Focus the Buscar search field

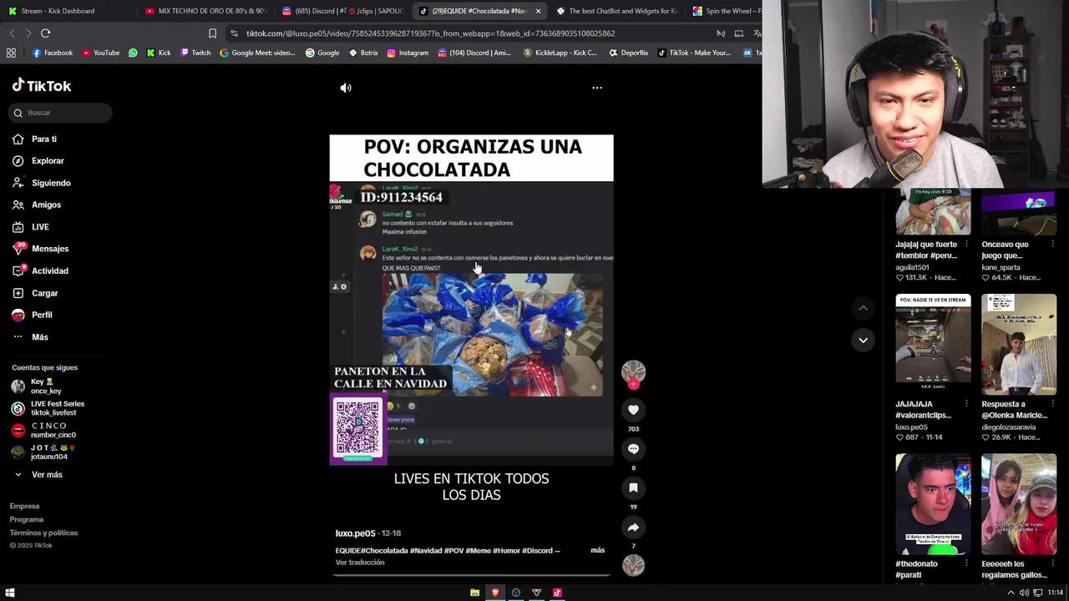tap(61, 113)
